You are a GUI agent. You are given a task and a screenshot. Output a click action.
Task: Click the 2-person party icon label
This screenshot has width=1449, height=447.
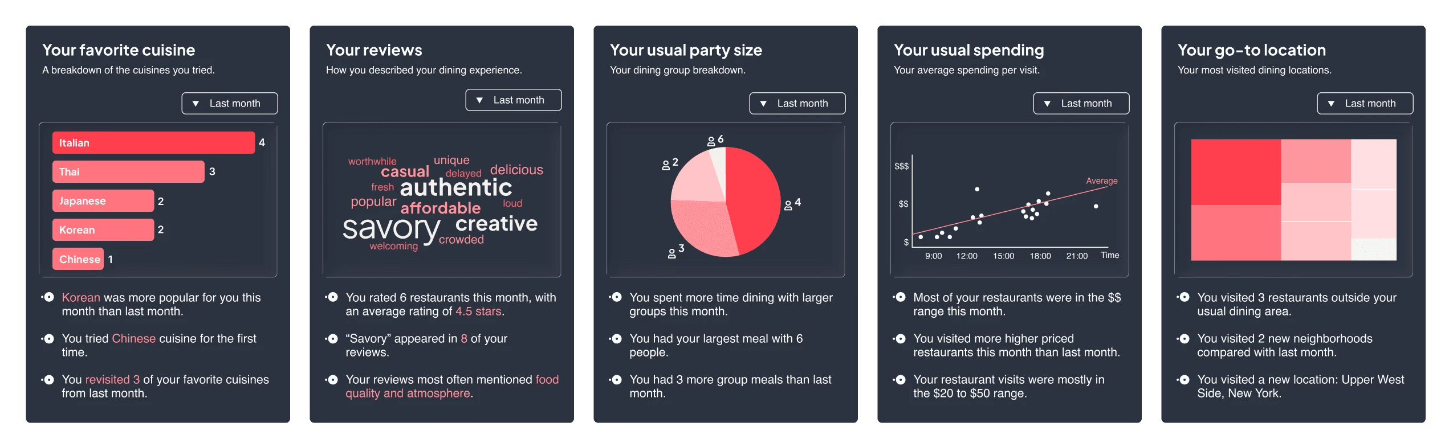coord(670,163)
